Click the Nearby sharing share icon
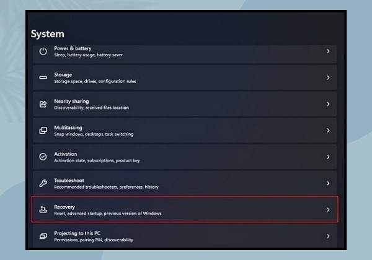The image size is (372, 260). [x=43, y=104]
